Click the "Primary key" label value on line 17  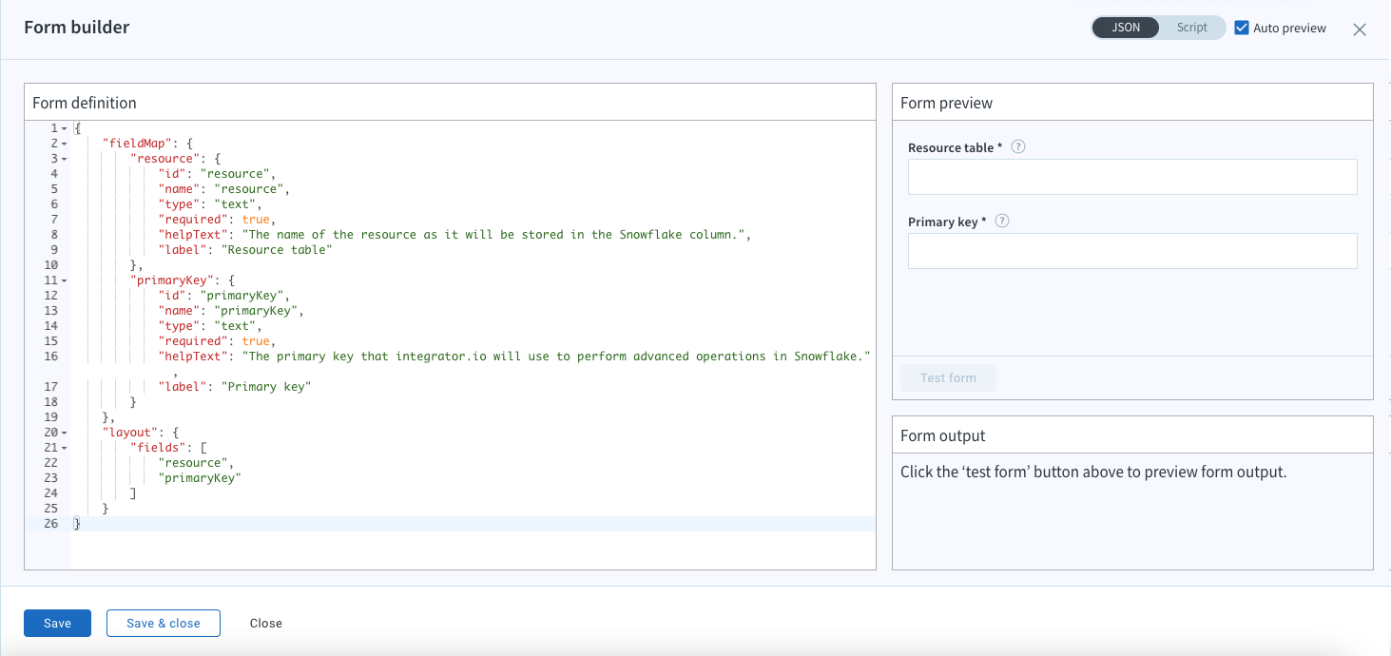click(x=266, y=387)
